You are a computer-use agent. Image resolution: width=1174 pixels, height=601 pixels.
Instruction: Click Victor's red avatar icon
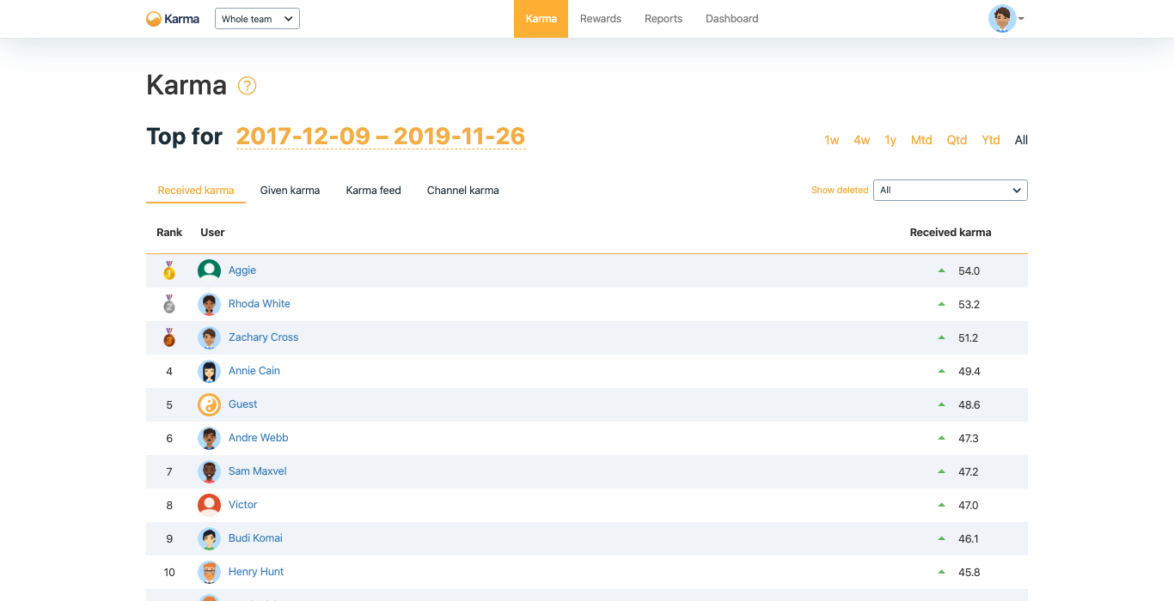pyautogui.click(x=209, y=505)
